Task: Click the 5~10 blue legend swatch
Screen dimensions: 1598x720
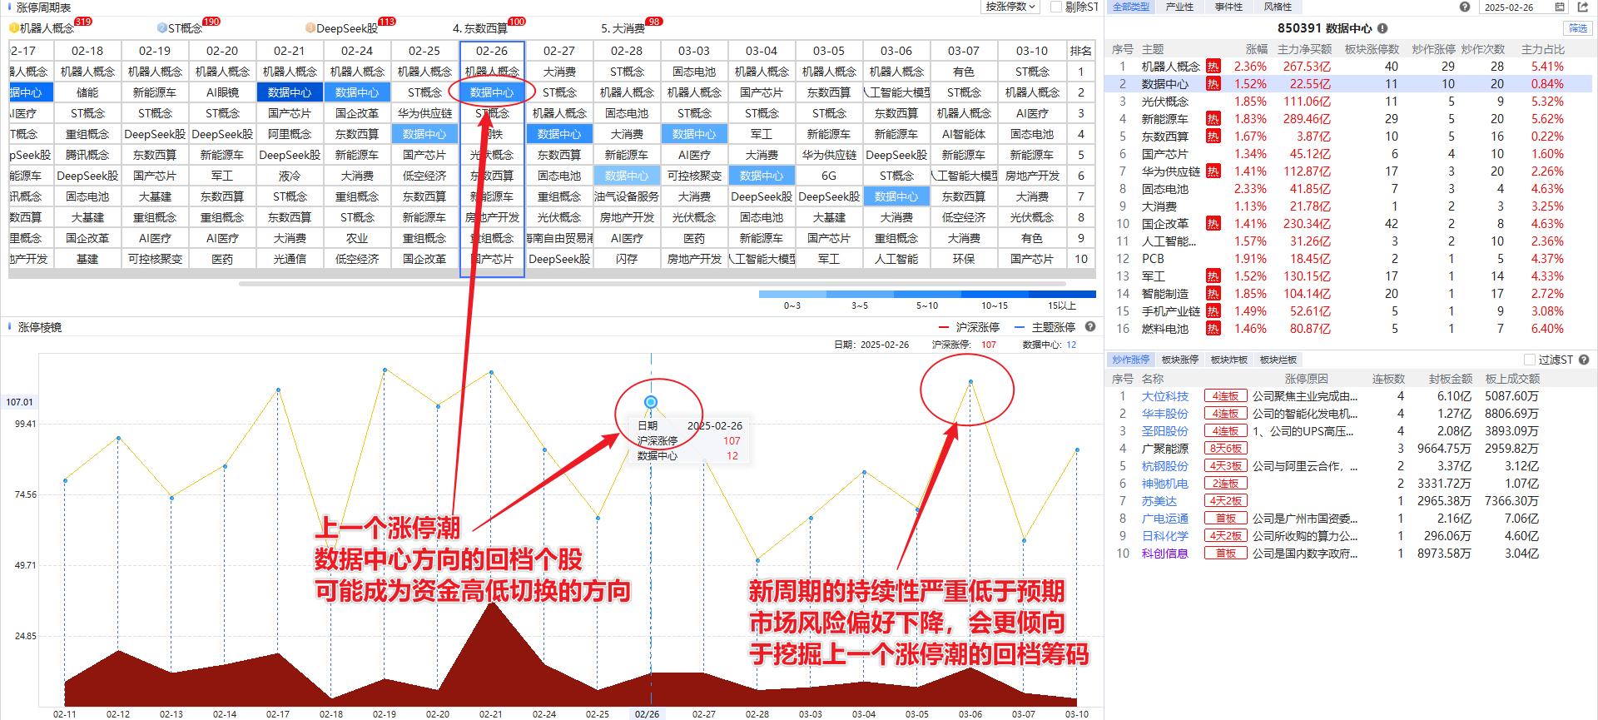Action: (x=927, y=295)
